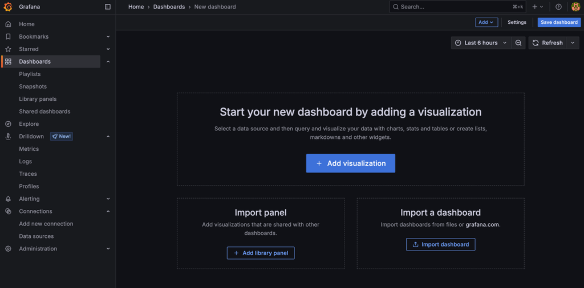
Task: Click the Home breadcrumb link
Action: pyautogui.click(x=136, y=7)
